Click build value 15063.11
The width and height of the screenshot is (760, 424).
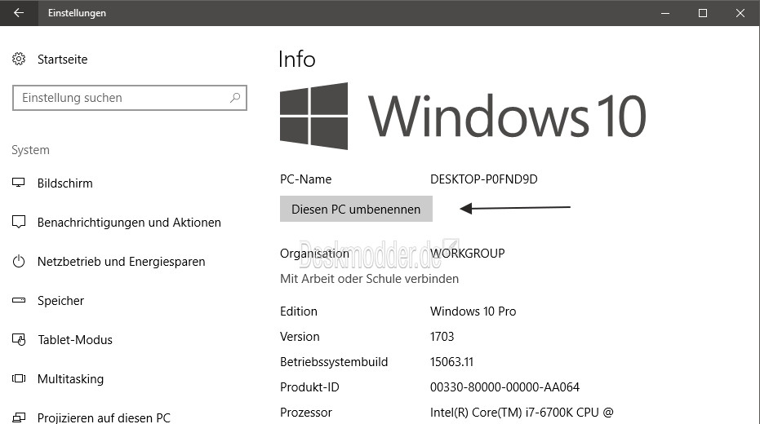click(x=451, y=362)
